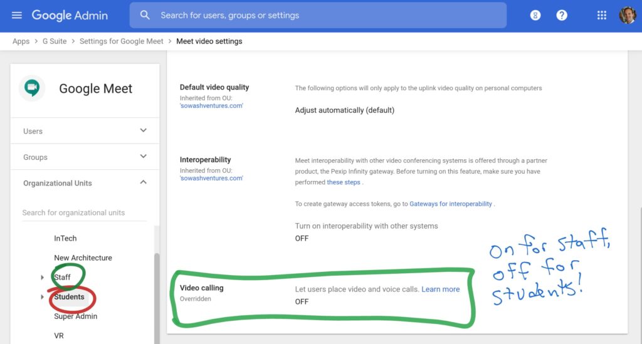This screenshot has width=642, height=344.
Task: Open the account profile avatar
Action: [x=627, y=15]
